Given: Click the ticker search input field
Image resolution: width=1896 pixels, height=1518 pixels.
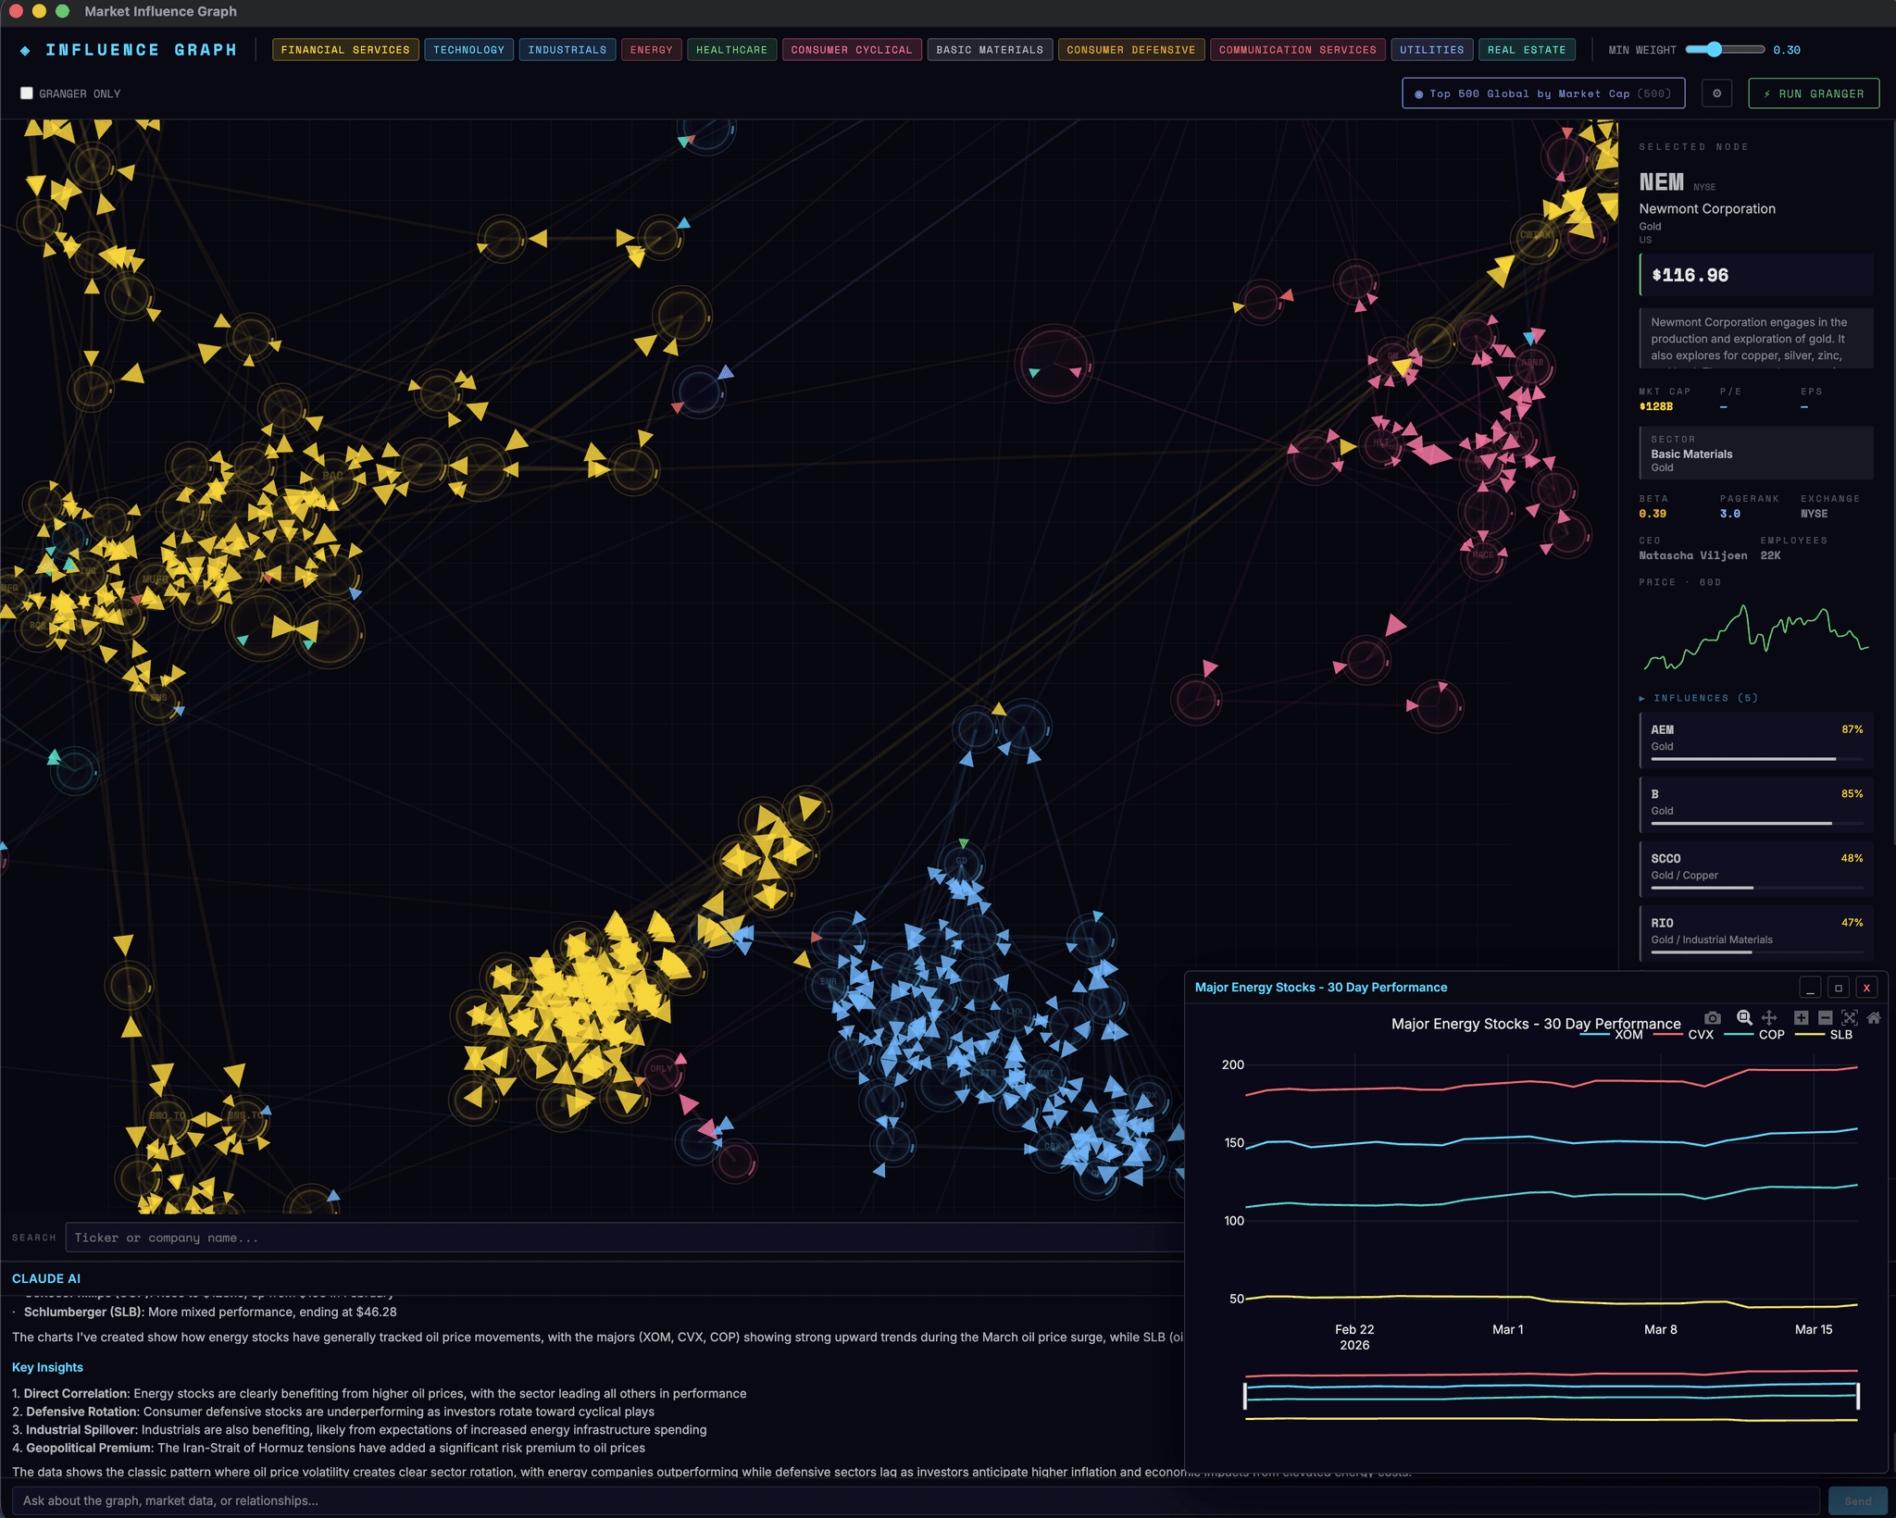Looking at the screenshot, I should [370, 1238].
